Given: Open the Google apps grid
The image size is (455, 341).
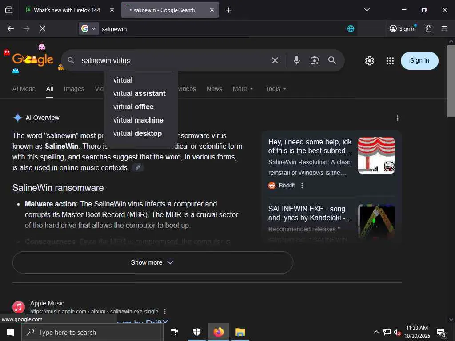Looking at the screenshot, I should tap(390, 60).
